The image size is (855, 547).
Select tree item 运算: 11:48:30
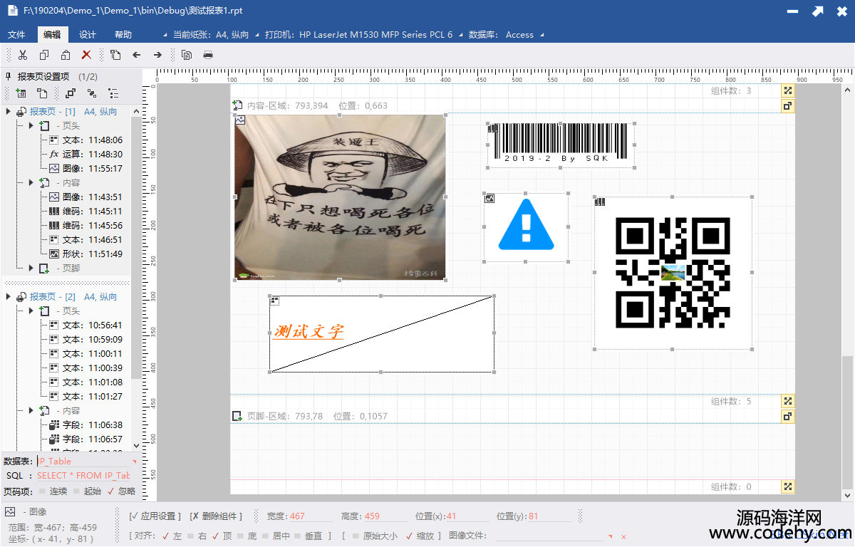pos(86,155)
